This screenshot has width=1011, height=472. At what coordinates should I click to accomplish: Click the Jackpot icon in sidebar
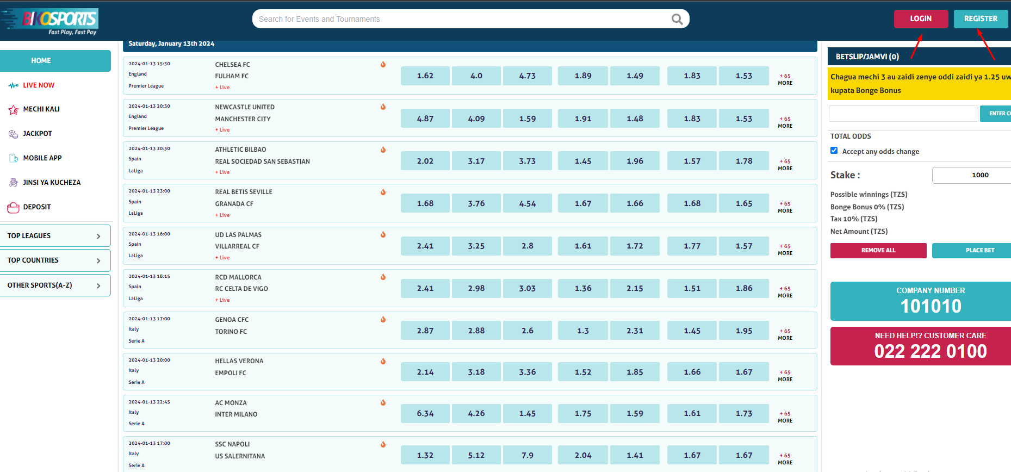pos(14,134)
